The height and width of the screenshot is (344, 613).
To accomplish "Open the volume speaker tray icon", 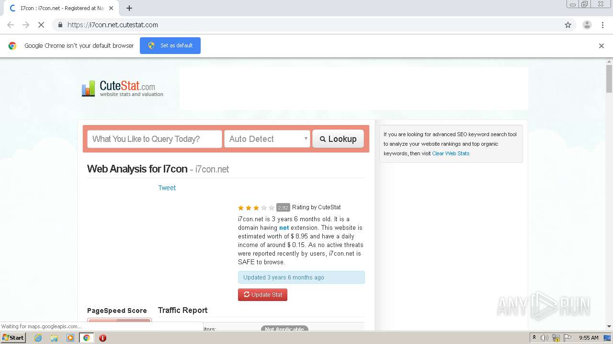I will click(545, 338).
